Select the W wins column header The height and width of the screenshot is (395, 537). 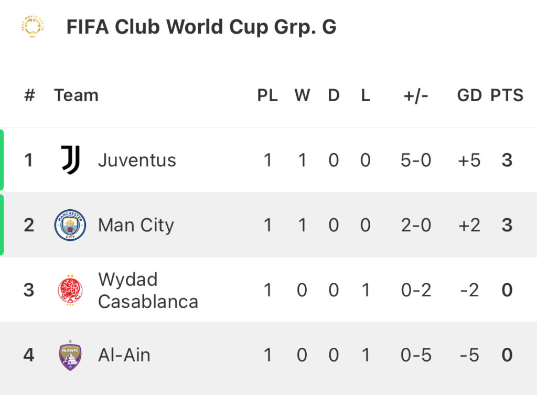coord(302,95)
